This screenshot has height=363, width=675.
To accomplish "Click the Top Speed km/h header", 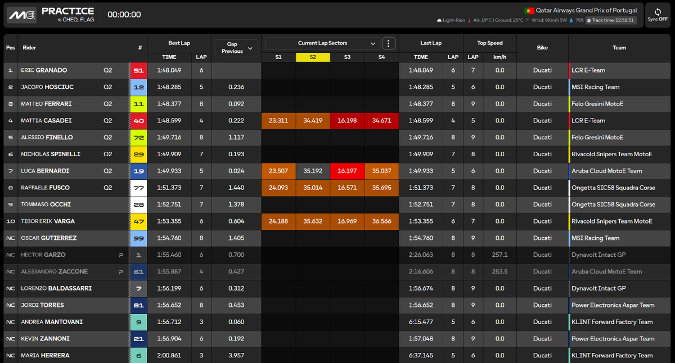I will [x=499, y=57].
